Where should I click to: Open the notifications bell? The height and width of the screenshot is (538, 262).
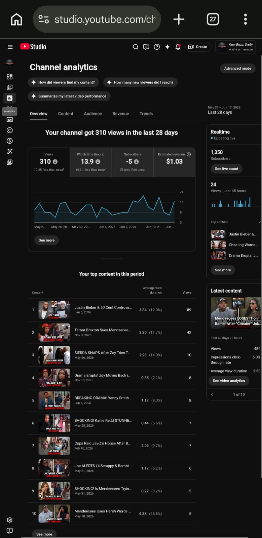coord(178,47)
